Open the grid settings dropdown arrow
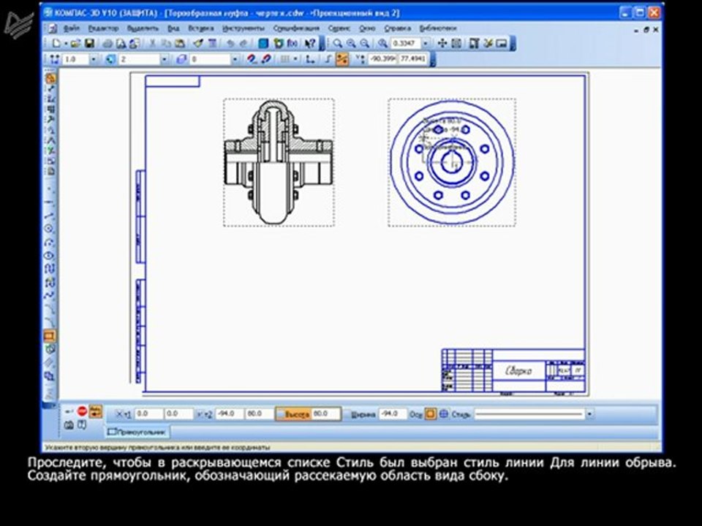The width and height of the screenshot is (702, 526). pyautogui.click(x=295, y=59)
